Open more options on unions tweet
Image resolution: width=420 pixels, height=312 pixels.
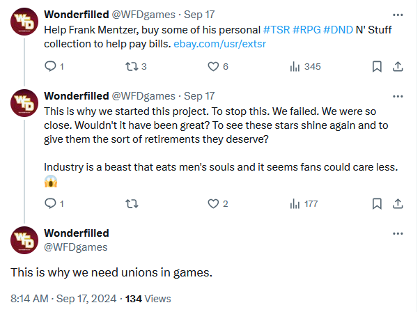(x=398, y=233)
